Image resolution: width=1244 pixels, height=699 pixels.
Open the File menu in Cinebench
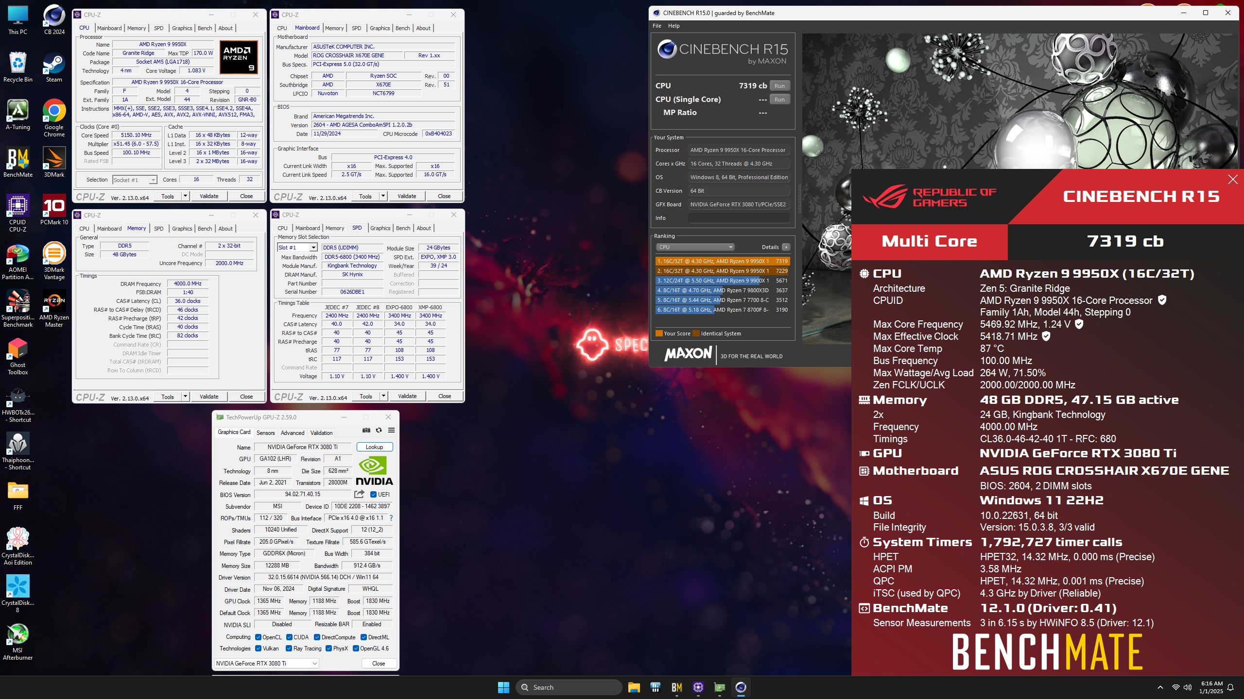pyautogui.click(x=657, y=26)
